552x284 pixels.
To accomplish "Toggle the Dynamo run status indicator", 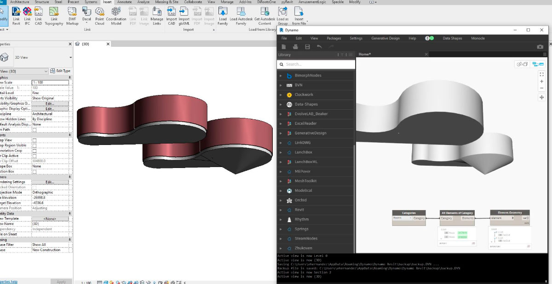I will tap(429, 38).
